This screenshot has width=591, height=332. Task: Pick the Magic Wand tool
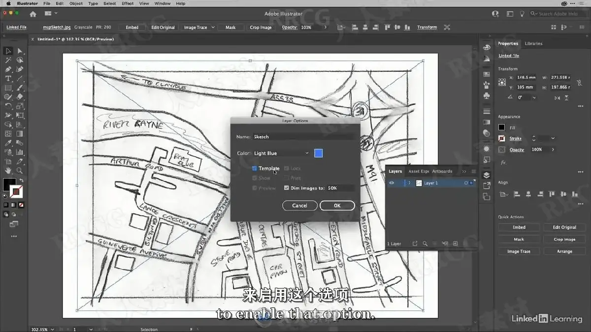pyautogui.click(x=8, y=60)
